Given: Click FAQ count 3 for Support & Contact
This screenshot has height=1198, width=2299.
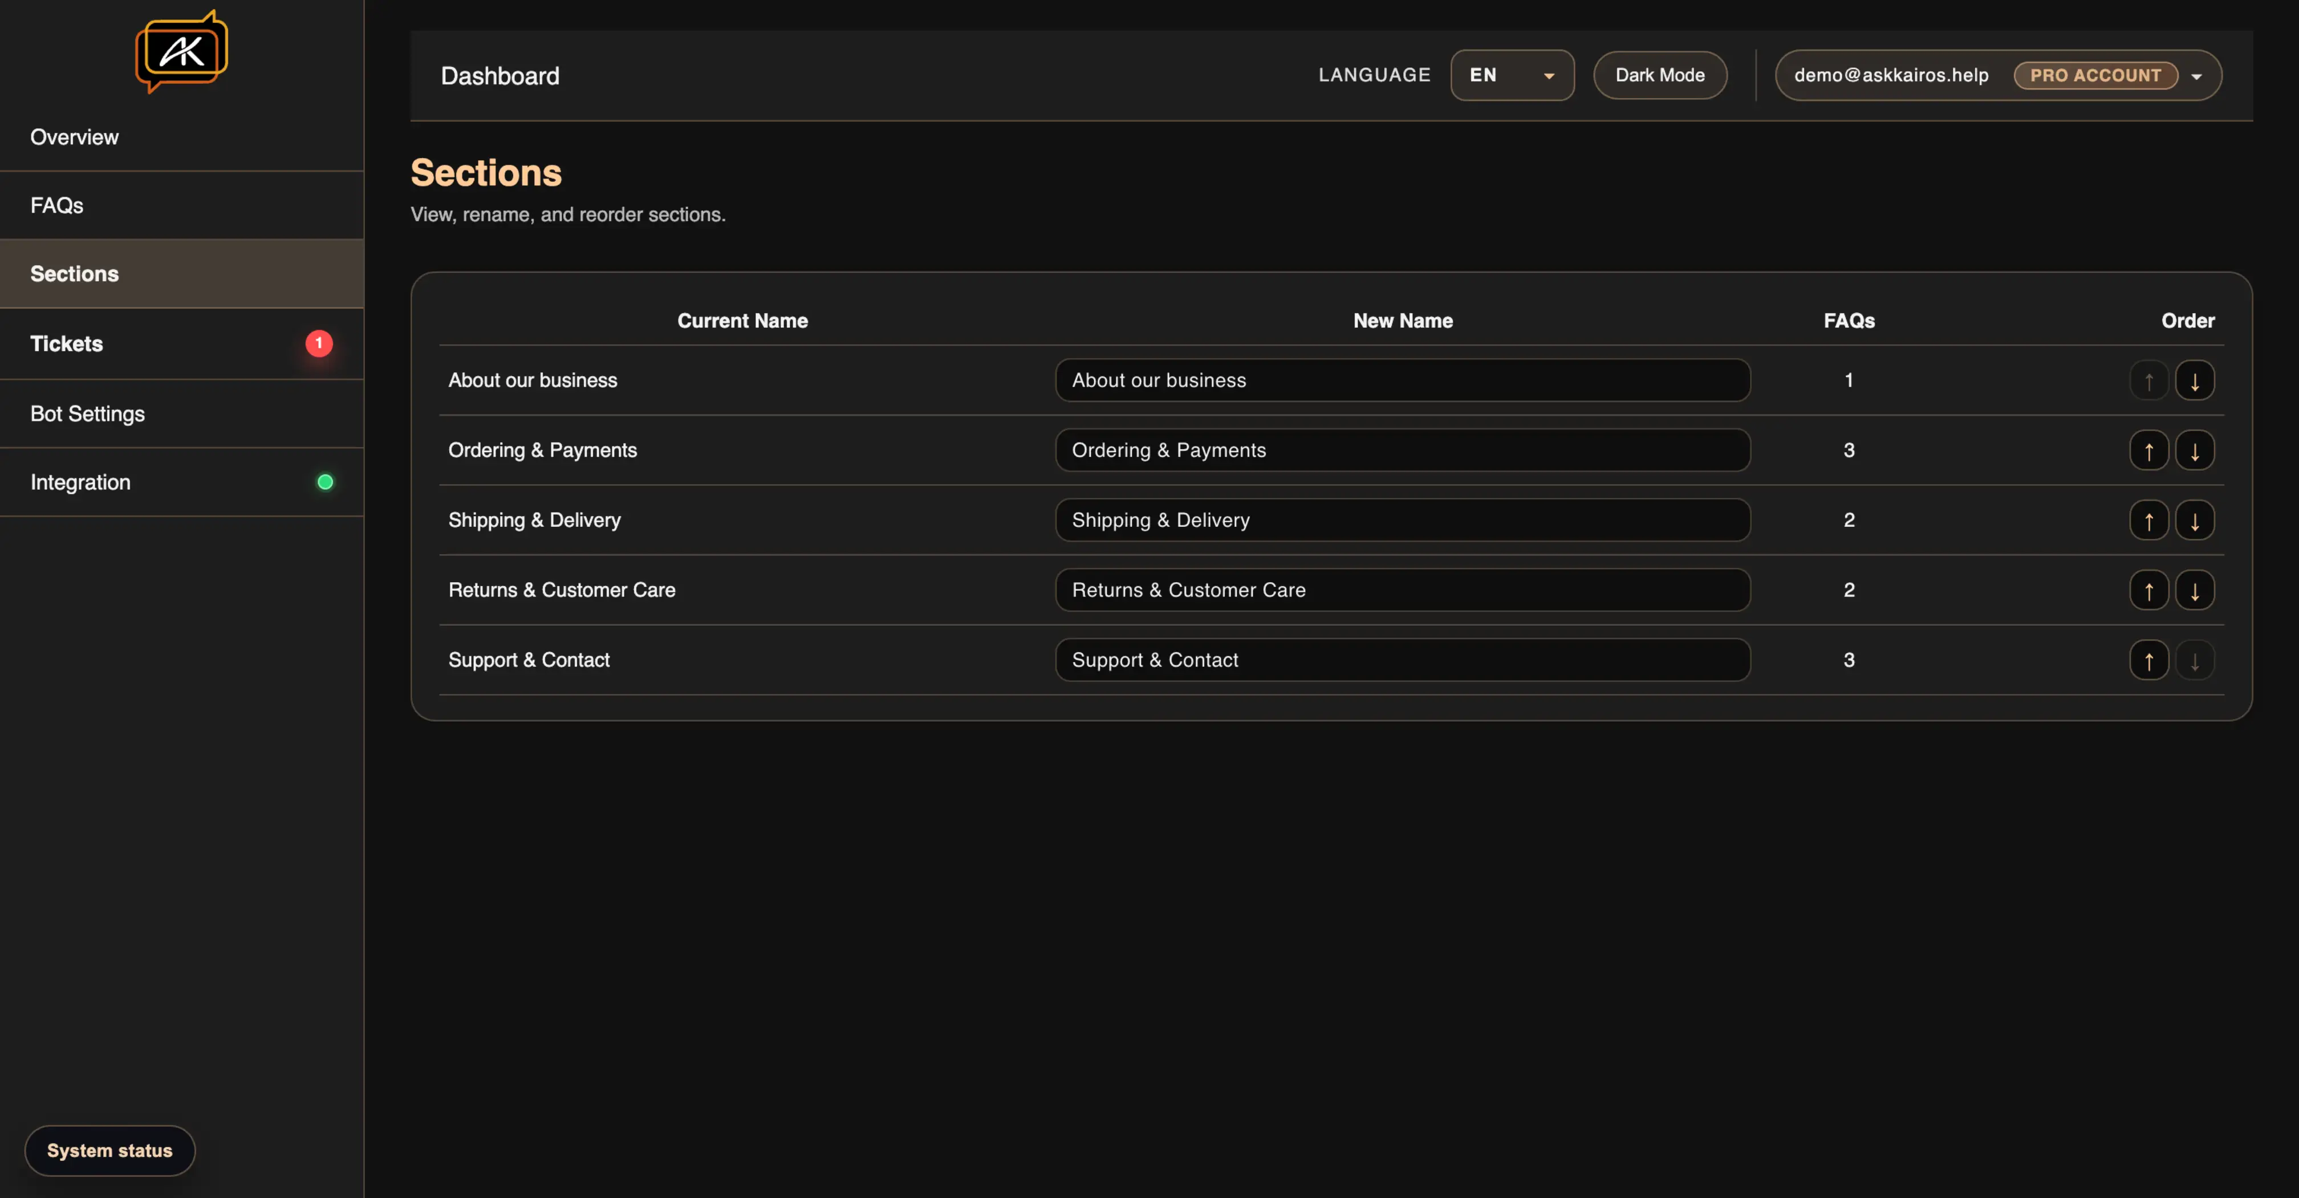Looking at the screenshot, I should point(1849,660).
